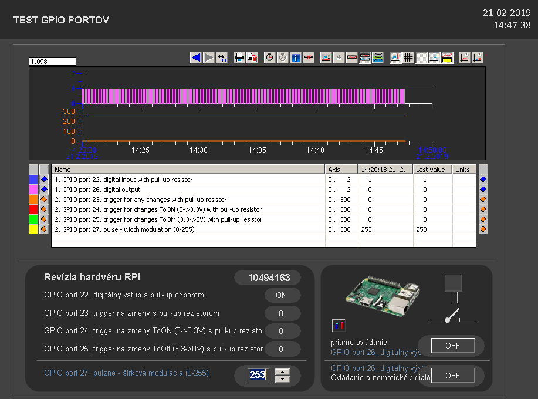The height and width of the screenshot is (399, 538).
Task: Click the blue left arrow to scroll back
Action: (196, 58)
